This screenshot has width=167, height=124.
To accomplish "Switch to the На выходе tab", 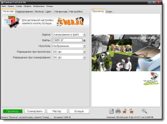I will (61, 12).
